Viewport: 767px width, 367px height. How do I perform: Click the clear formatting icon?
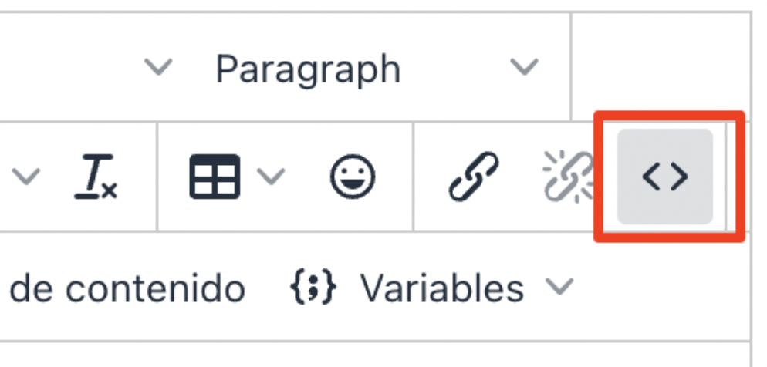coord(96,177)
